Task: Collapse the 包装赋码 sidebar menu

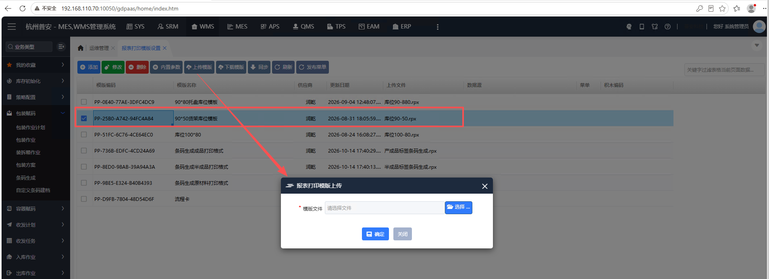Action: click(x=35, y=113)
